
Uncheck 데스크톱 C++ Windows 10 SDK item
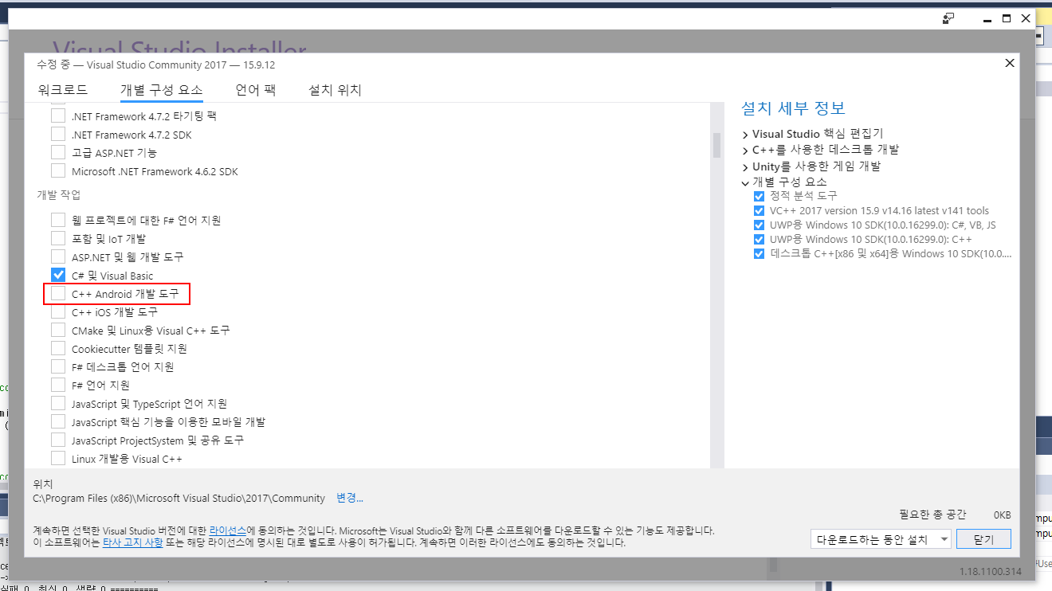click(759, 253)
